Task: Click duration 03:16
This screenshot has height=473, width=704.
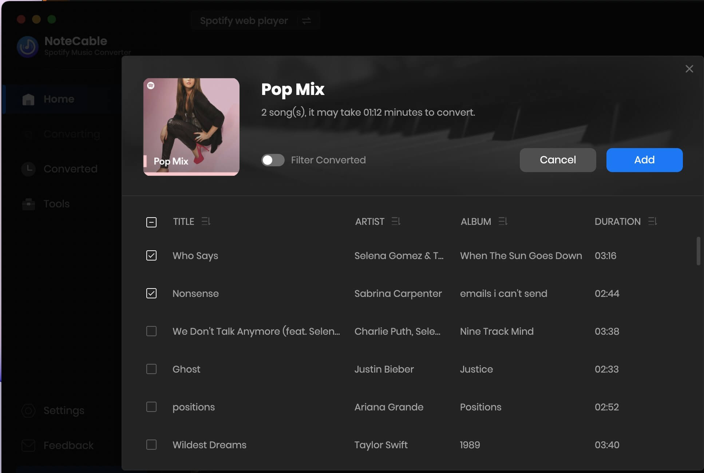Action: (x=605, y=256)
